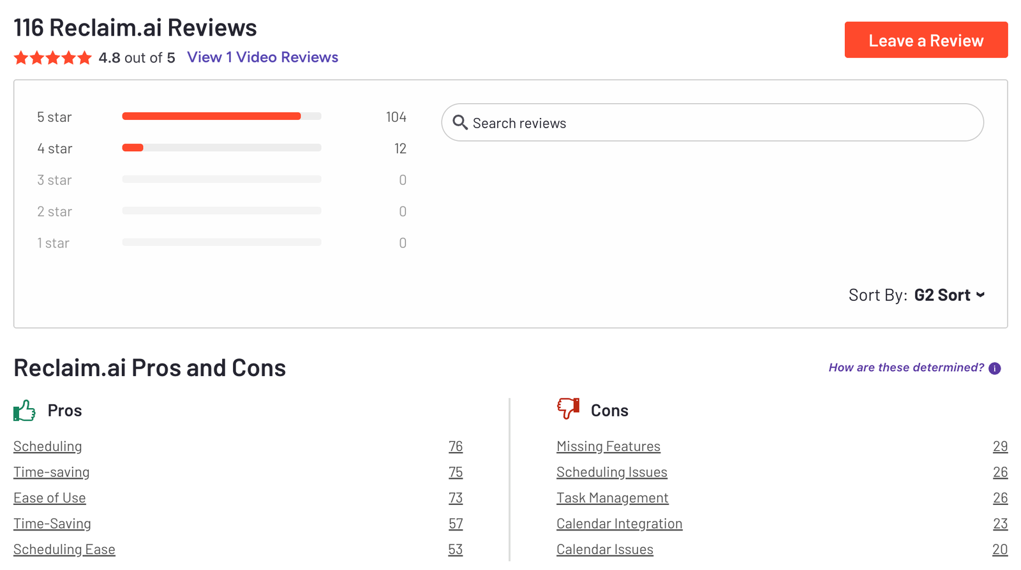Open View 1 Video Reviews link
The width and height of the screenshot is (1021, 570).
tap(262, 57)
